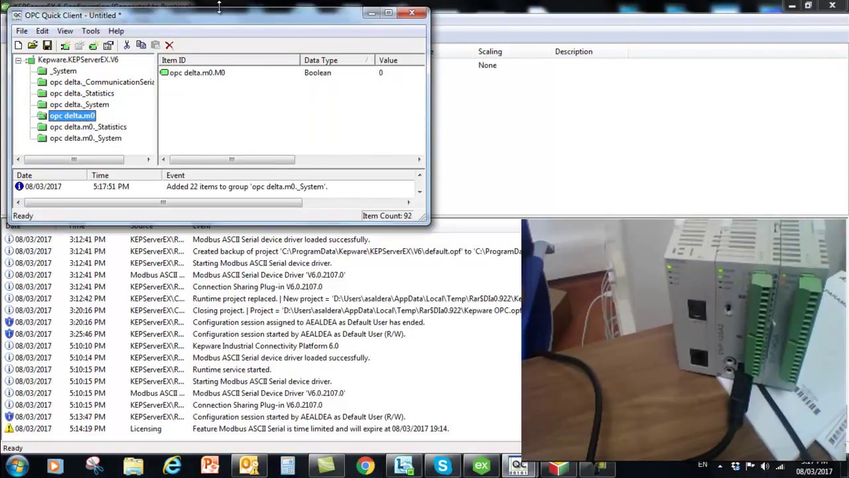Select the _System group in tree

(63, 71)
